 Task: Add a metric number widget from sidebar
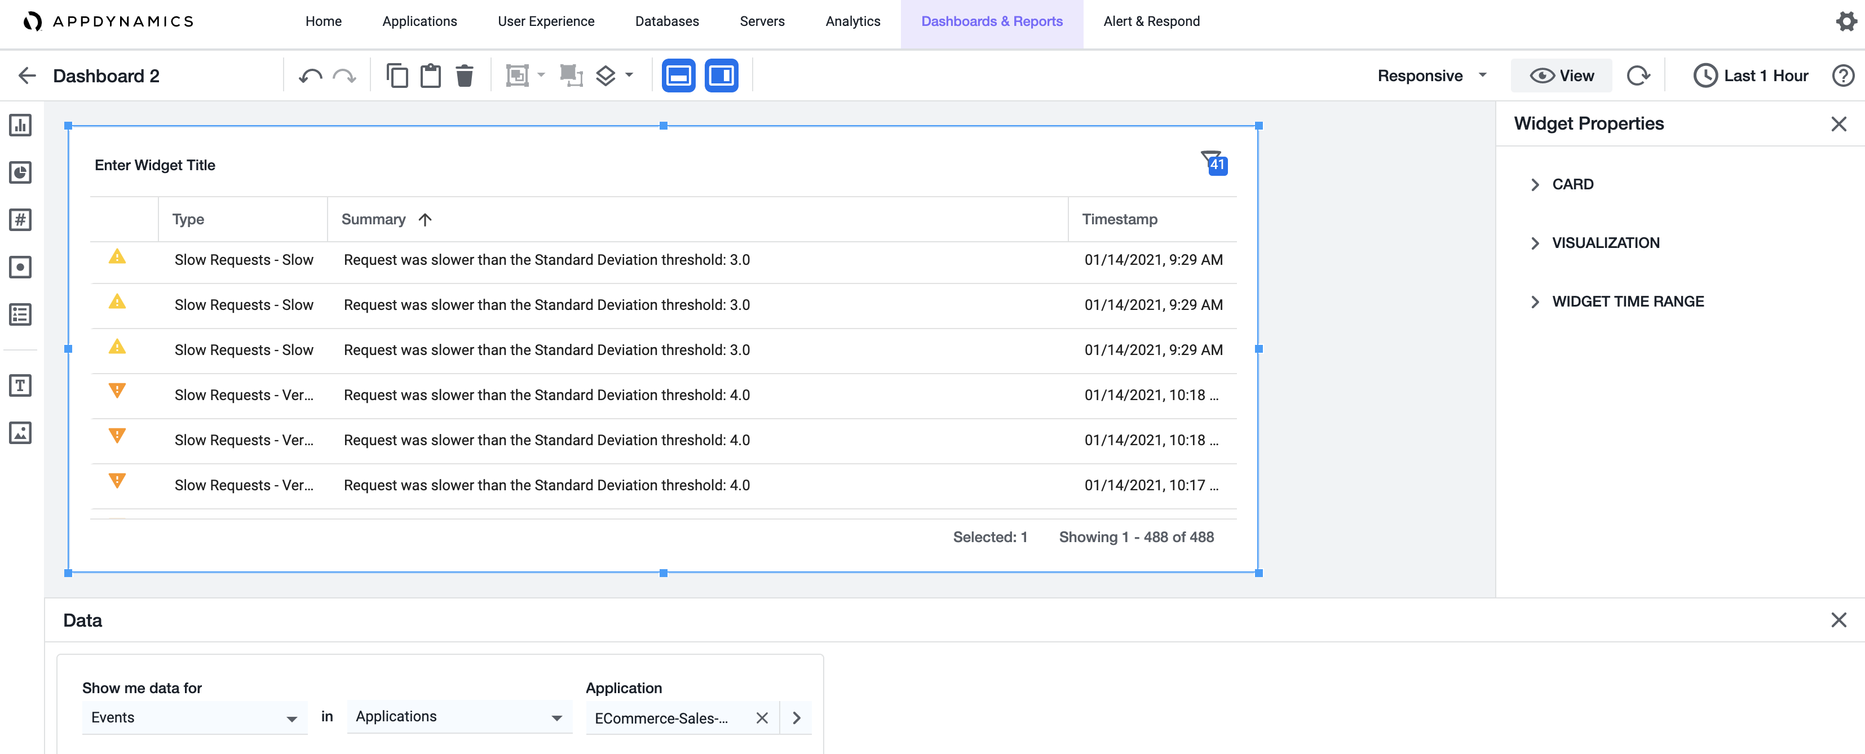(x=20, y=220)
